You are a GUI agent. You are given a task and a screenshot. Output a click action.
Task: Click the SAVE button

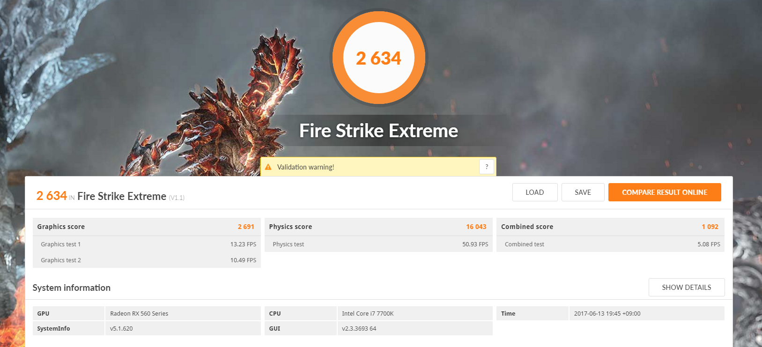[583, 192]
